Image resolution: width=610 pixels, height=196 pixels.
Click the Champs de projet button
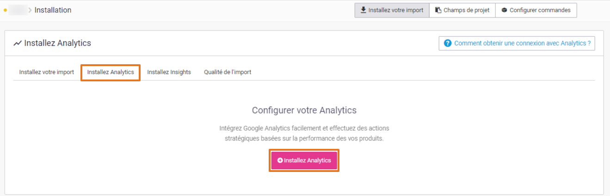(462, 10)
